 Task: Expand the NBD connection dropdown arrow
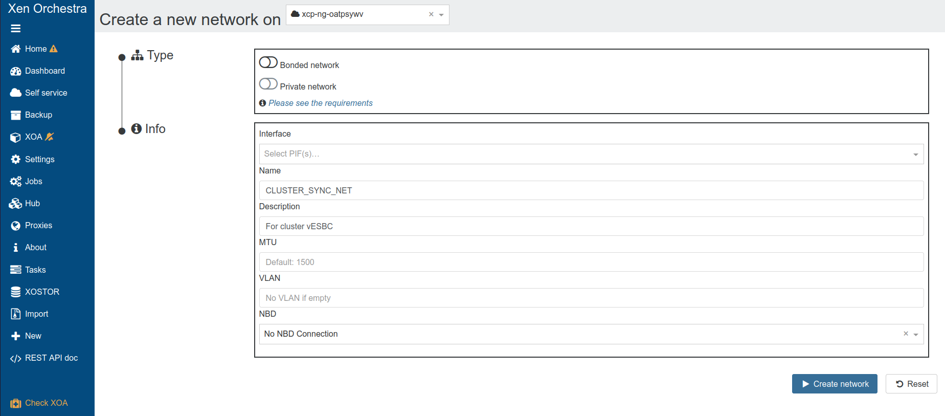pyautogui.click(x=916, y=335)
